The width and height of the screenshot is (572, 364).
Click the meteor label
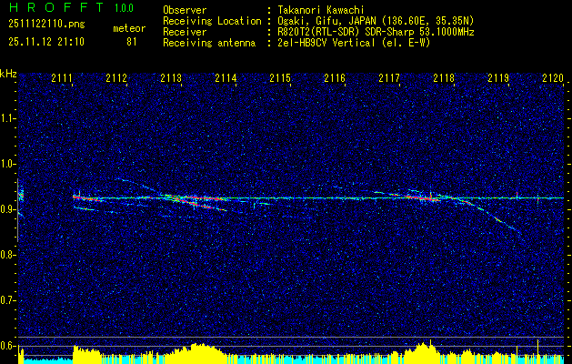point(129,28)
